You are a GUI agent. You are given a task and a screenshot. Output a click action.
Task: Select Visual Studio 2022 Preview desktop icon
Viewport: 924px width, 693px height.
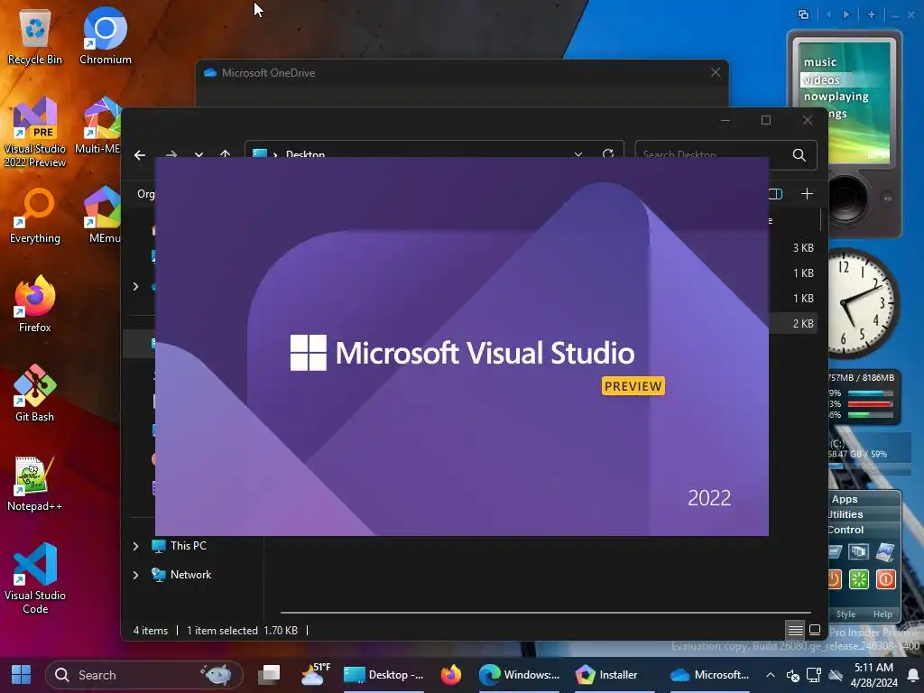(x=35, y=133)
